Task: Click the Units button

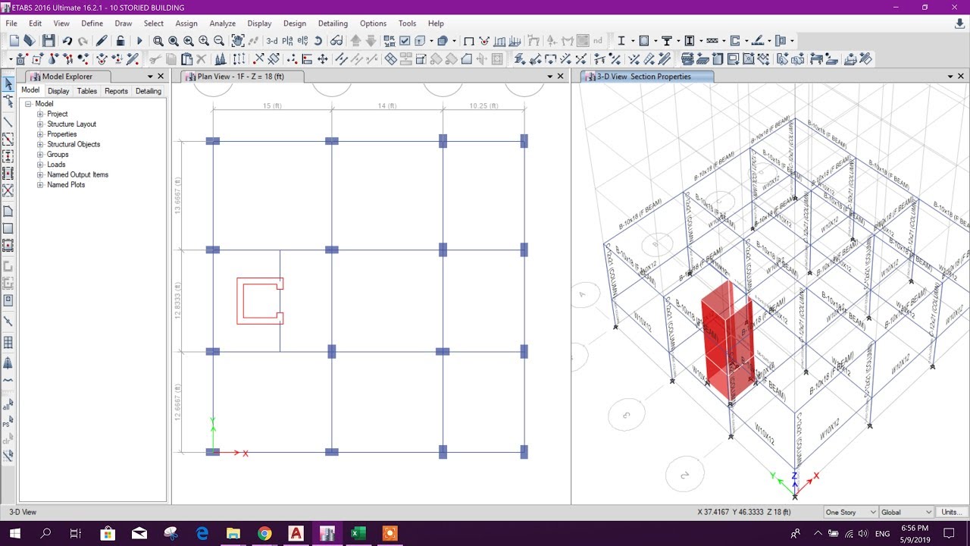Action: pyautogui.click(x=951, y=512)
